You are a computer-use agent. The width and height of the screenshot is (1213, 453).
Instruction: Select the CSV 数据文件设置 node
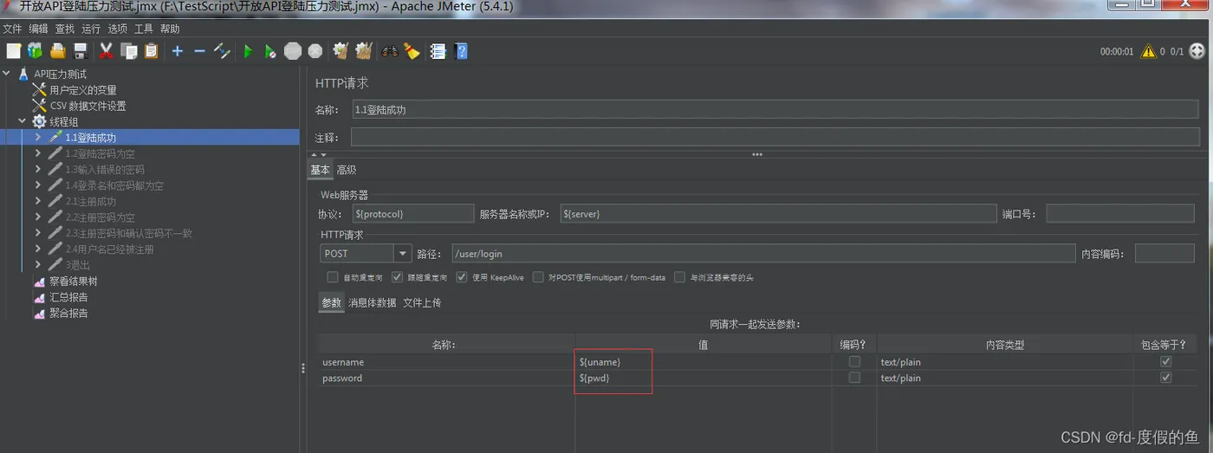(88, 106)
